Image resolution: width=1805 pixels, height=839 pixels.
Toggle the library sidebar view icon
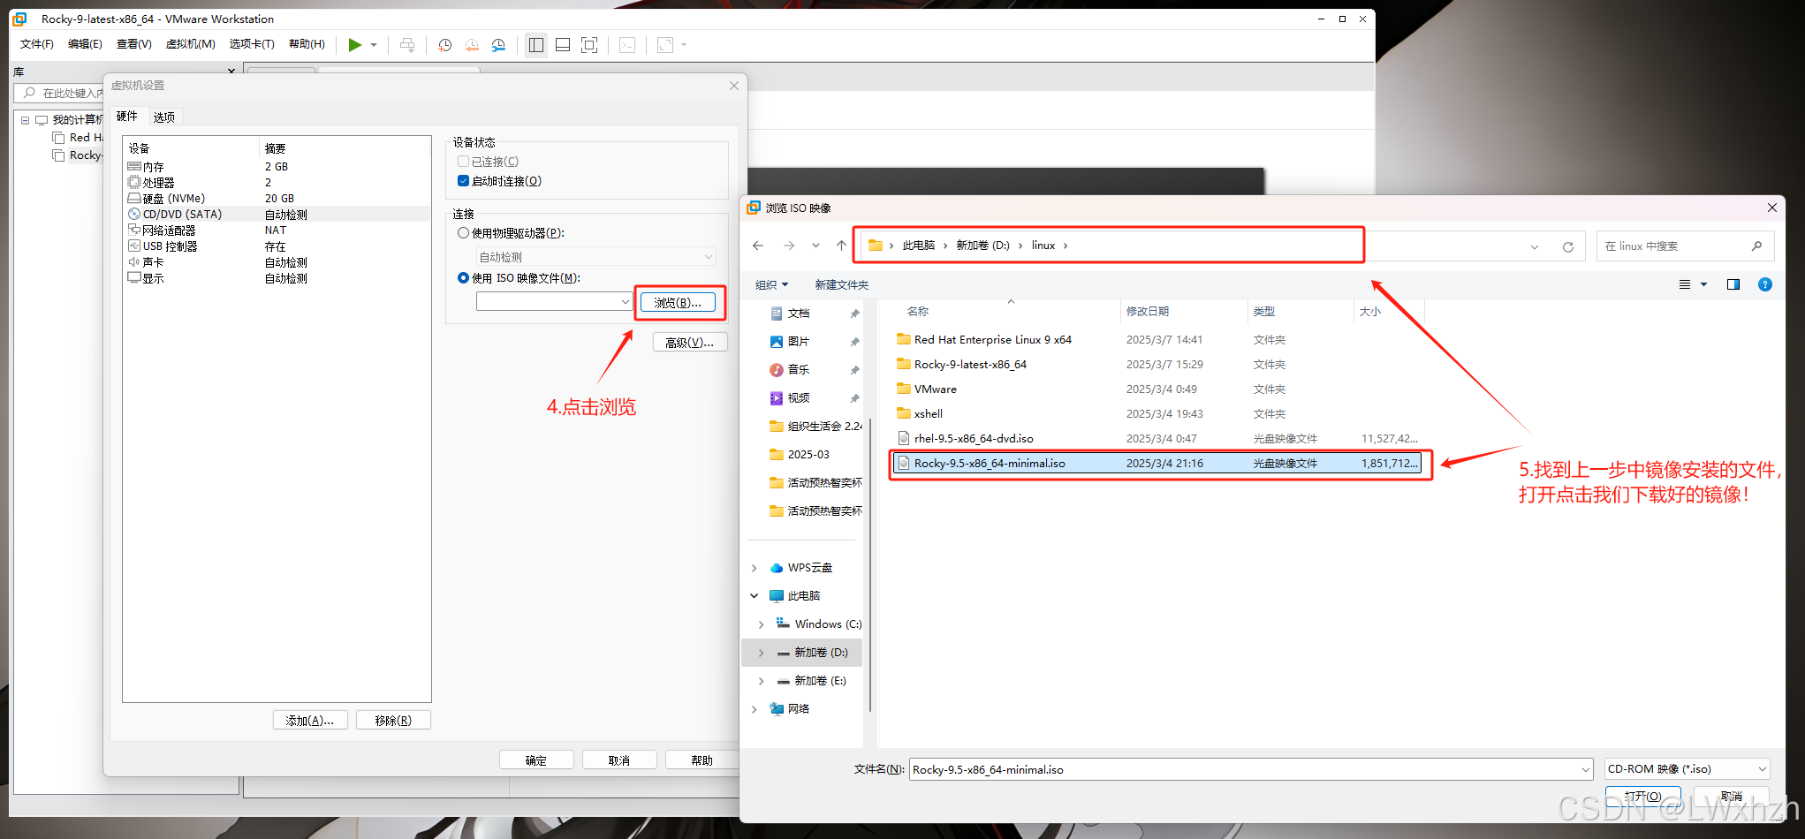point(535,45)
